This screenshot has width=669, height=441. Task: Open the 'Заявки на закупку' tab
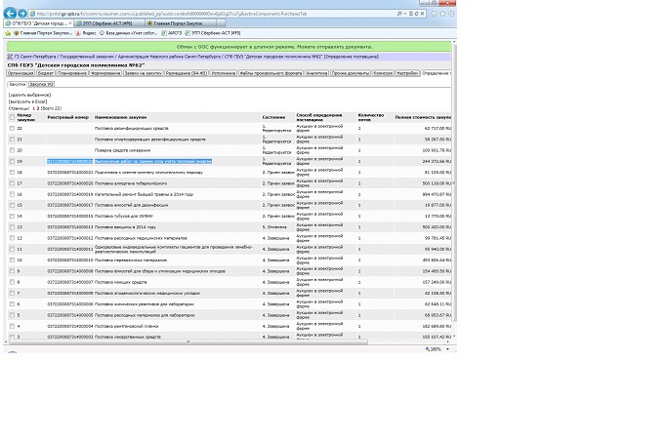tap(143, 73)
